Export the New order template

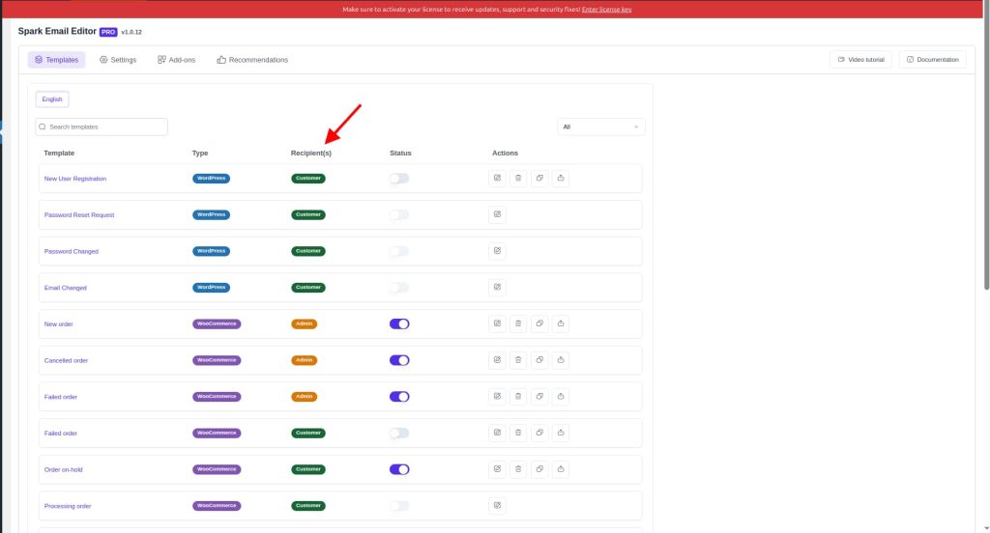(561, 323)
